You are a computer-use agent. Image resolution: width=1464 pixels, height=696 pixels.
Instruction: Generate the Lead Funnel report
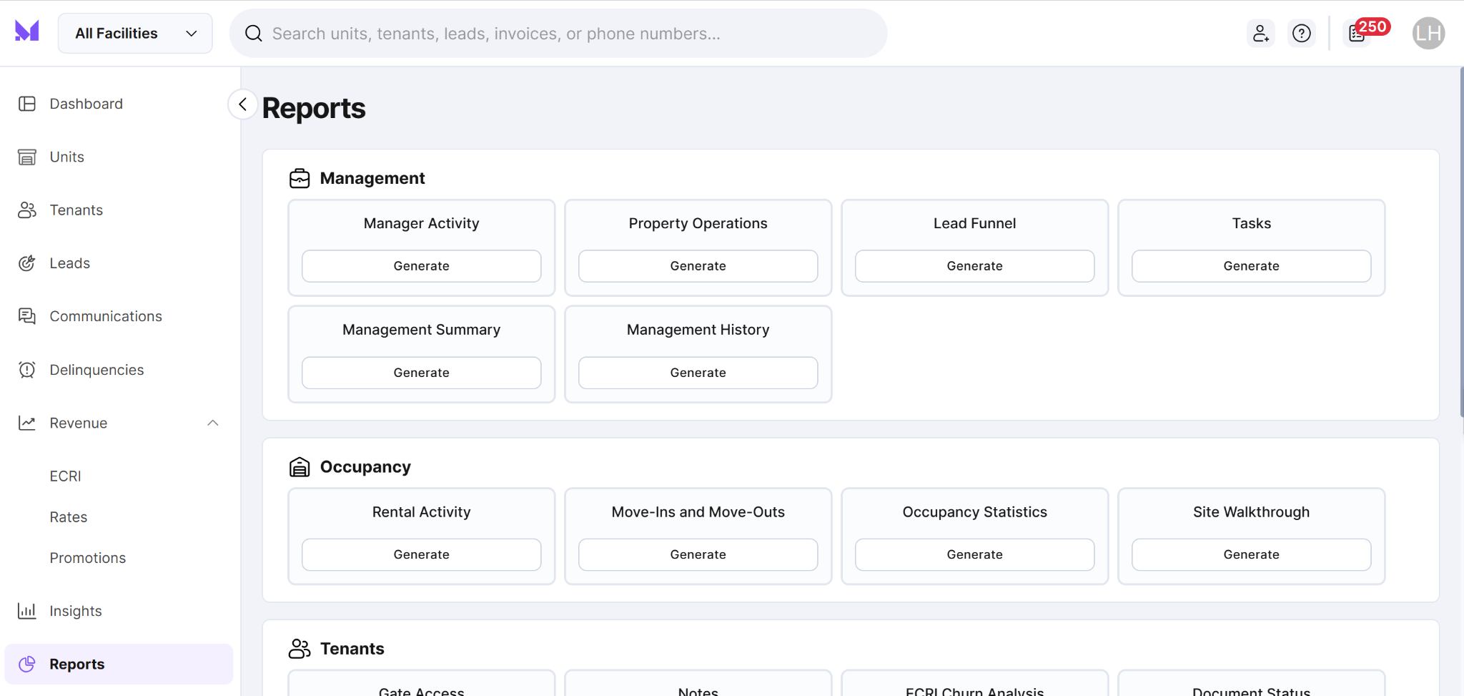(x=975, y=266)
